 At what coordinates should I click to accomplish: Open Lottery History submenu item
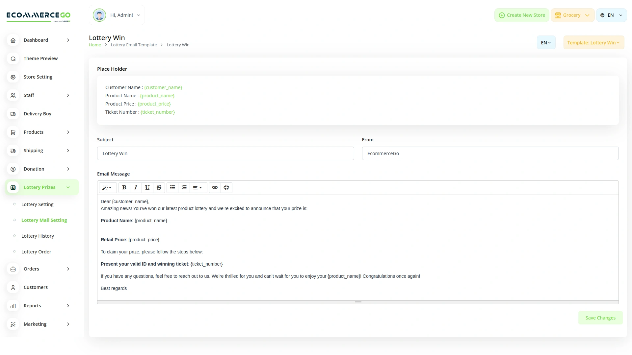[38, 236]
